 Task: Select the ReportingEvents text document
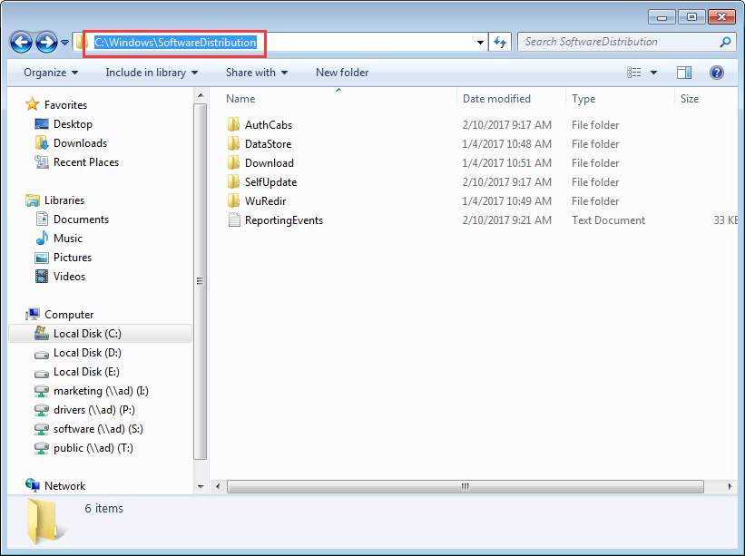pos(283,220)
